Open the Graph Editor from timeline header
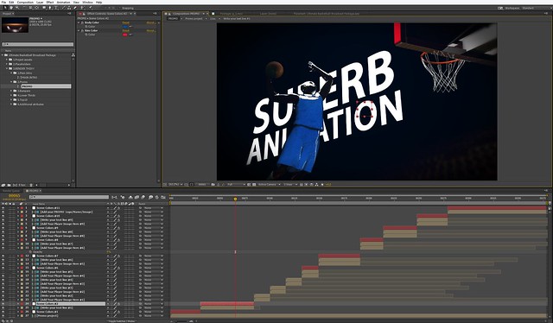 tap(163, 197)
